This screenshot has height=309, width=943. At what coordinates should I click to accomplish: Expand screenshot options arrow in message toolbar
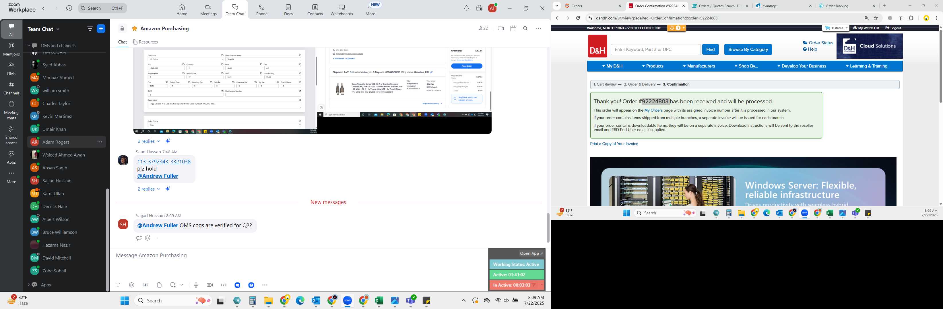tap(182, 285)
